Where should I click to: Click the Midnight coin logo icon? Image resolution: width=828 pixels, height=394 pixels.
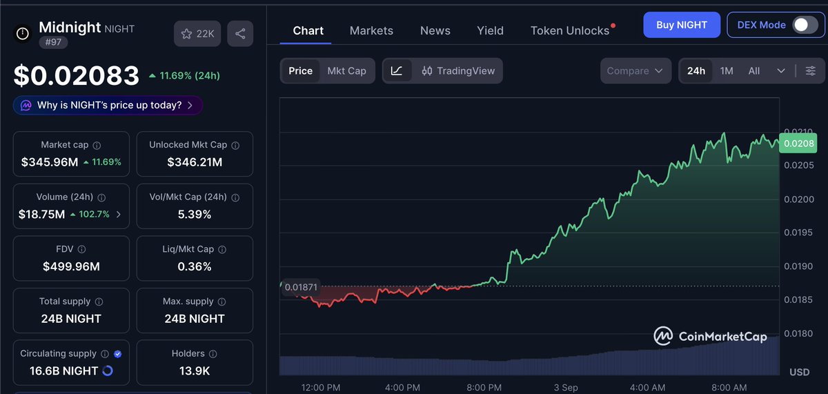(22, 33)
